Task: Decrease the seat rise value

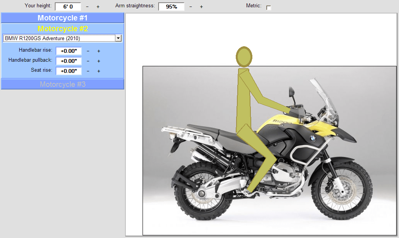Action: [x=88, y=71]
